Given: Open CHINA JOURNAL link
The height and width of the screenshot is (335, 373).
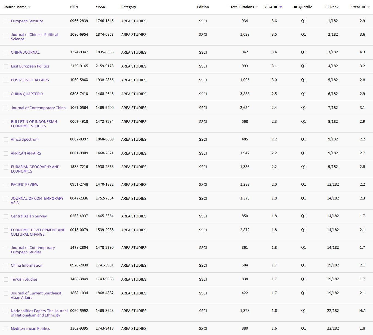Looking at the screenshot, I should coord(25,52).
